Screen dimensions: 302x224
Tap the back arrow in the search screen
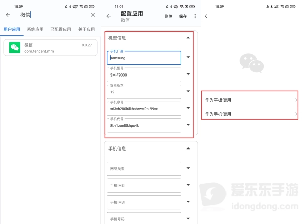click(x=8, y=15)
